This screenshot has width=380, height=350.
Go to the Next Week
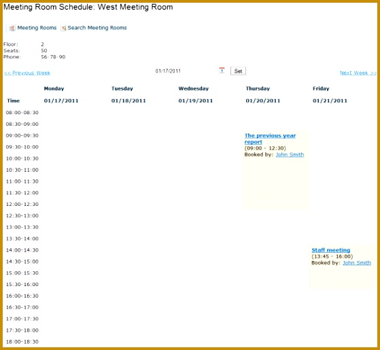(x=358, y=73)
